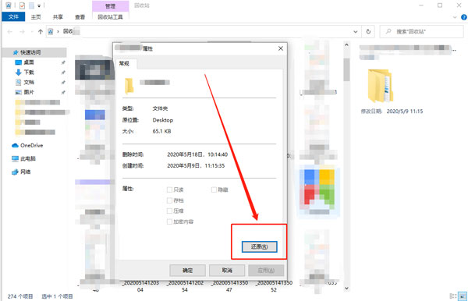468x301 pixels.
Task: Click the new folder quick access icon
Action: [31, 5]
